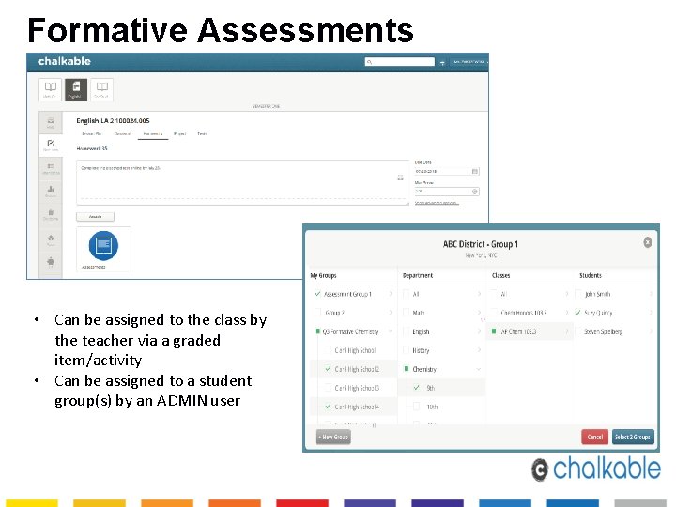Open the sidebar attendance list icon
This screenshot has height=507, width=676.
[51, 168]
